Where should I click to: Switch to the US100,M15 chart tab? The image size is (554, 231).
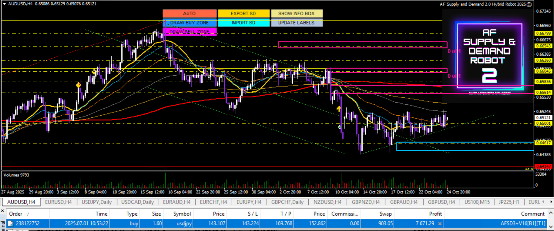pos(477,202)
